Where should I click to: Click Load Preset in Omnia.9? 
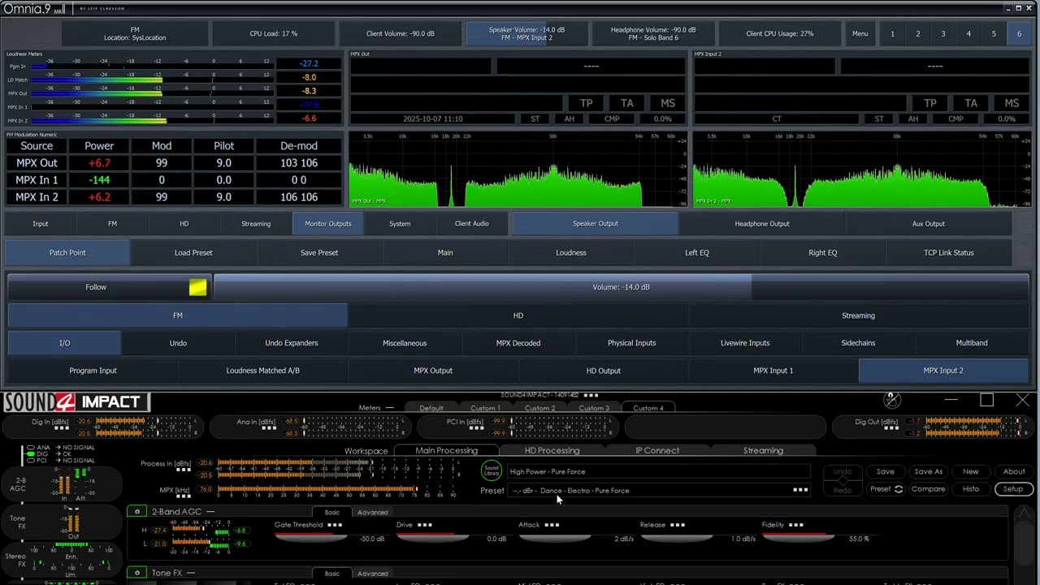(193, 253)
